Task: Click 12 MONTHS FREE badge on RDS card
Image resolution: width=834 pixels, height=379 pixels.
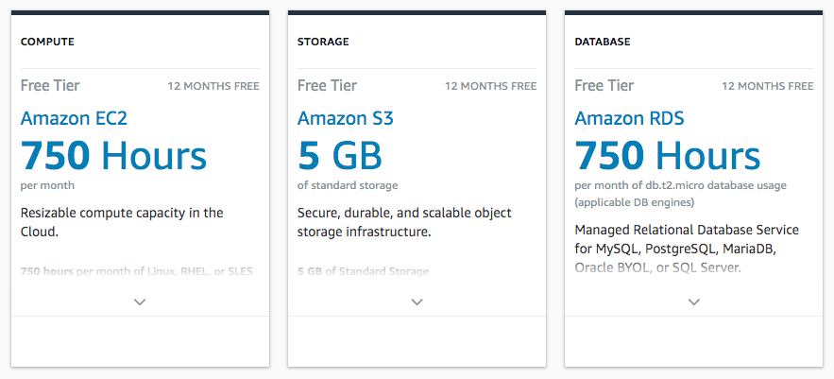Action: pos(768,86)
